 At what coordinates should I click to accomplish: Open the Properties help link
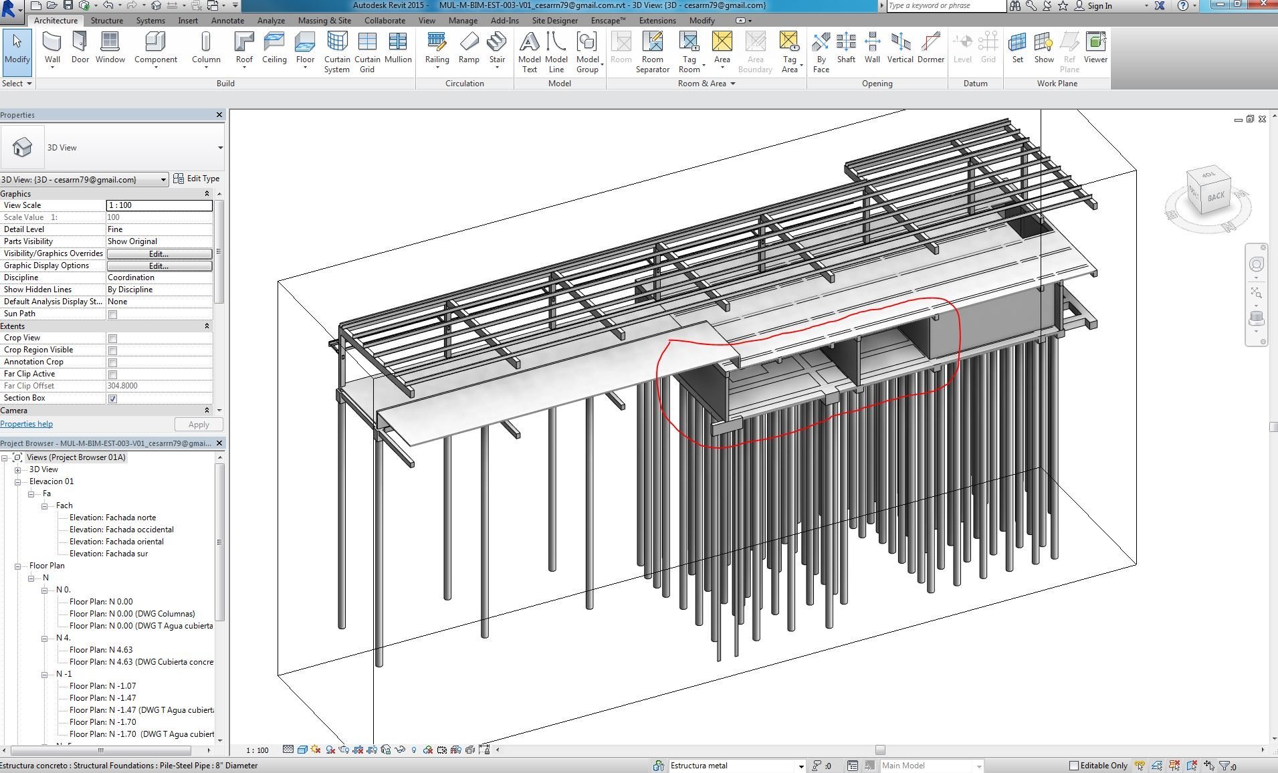click(27, 424)
